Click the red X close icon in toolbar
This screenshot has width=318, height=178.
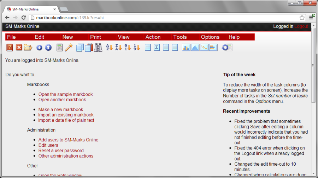tap(19, 47)
